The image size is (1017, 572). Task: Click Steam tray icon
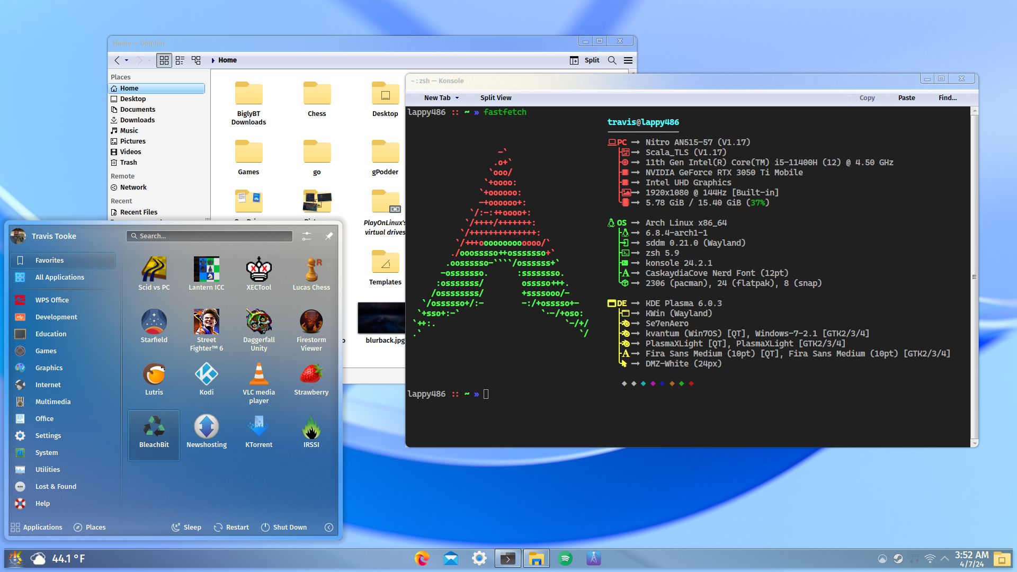click(898, 558)
